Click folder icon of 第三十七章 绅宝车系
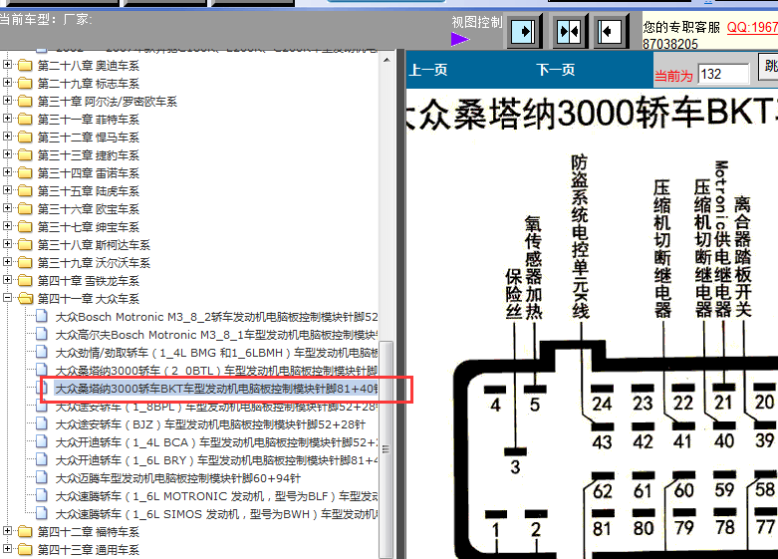Screen dimensions: 778x559 tap(25, 227)
